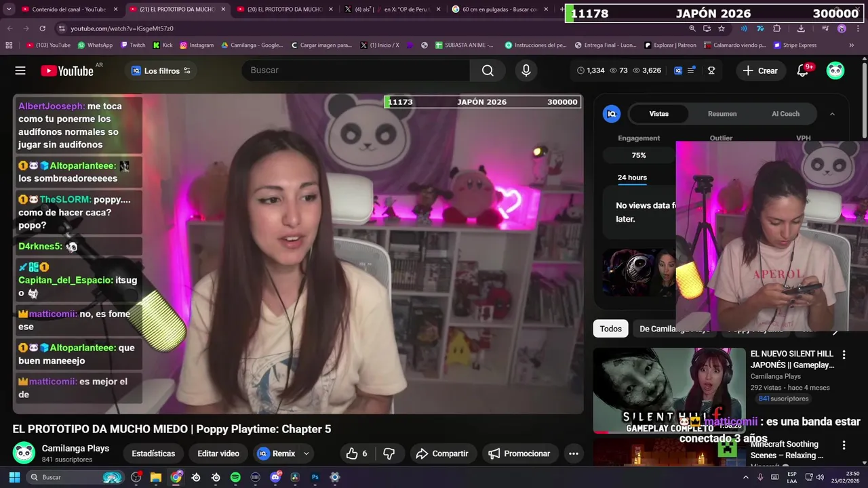Click the magnifier search button
This screenshot has width=868, height=488.
click(488, 70)
